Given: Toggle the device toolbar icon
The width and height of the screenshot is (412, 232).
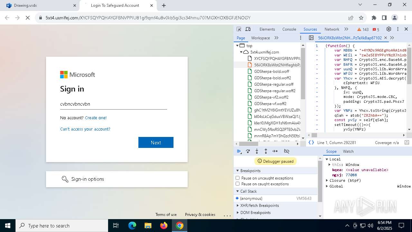Looking at the screenshot, I should coord(248,29).
